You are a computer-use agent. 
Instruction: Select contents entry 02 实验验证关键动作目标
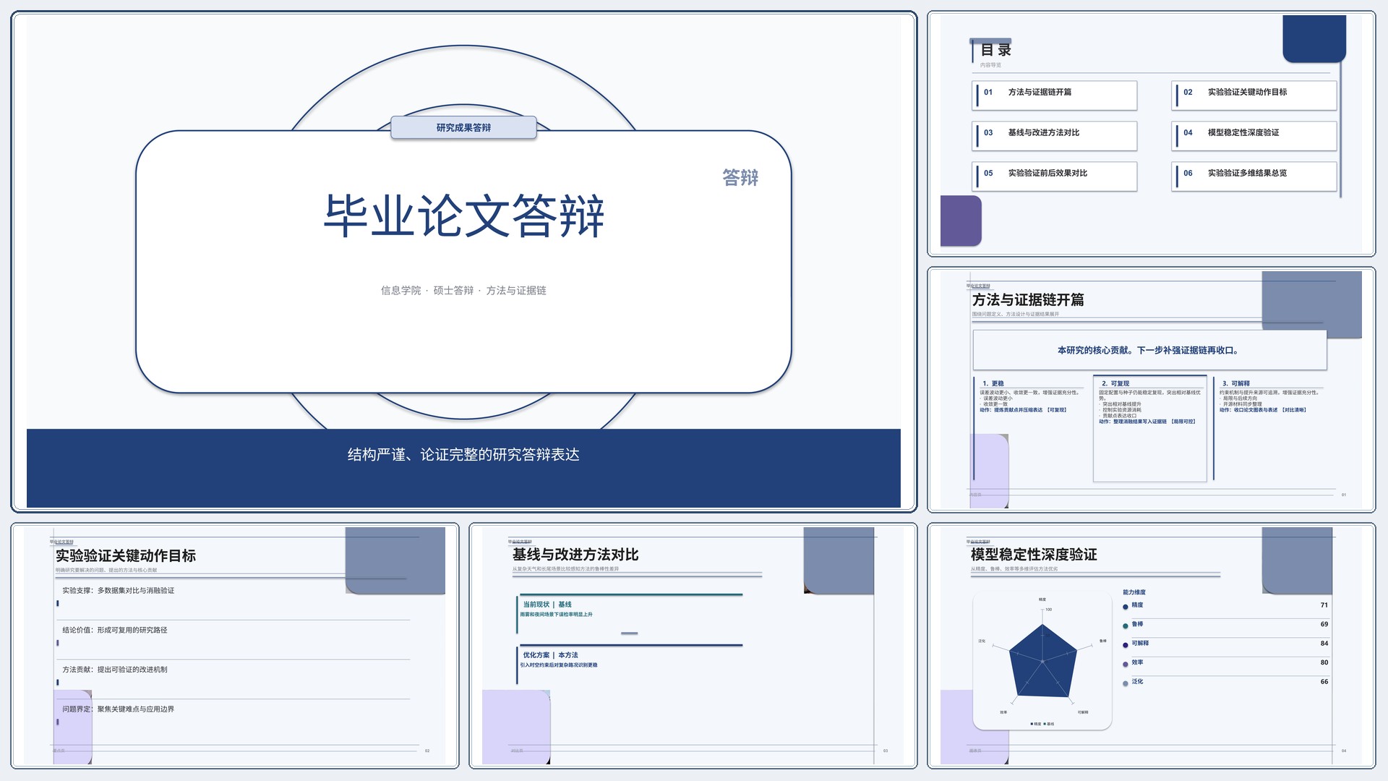click(1254, 95)
